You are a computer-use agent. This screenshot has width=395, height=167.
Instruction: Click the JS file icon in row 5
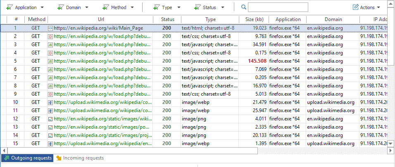tap(50, 61)
